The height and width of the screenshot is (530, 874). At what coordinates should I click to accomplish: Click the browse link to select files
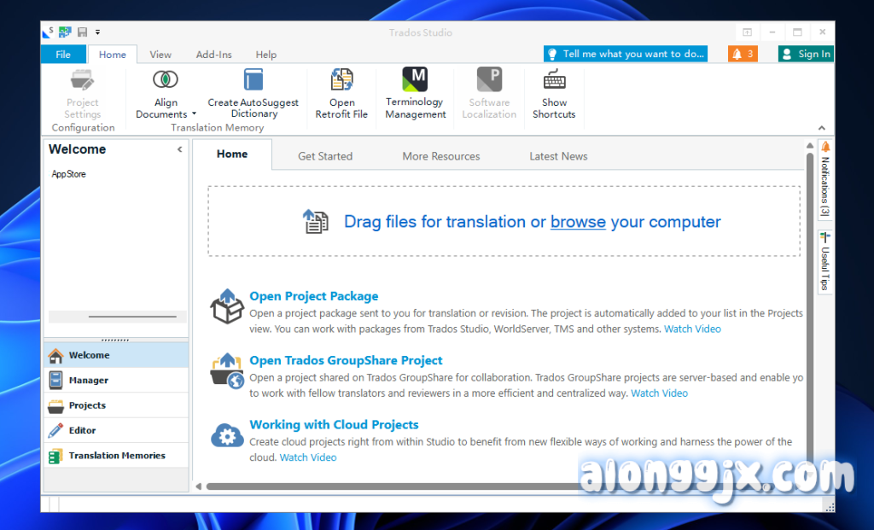pos(578,222)
